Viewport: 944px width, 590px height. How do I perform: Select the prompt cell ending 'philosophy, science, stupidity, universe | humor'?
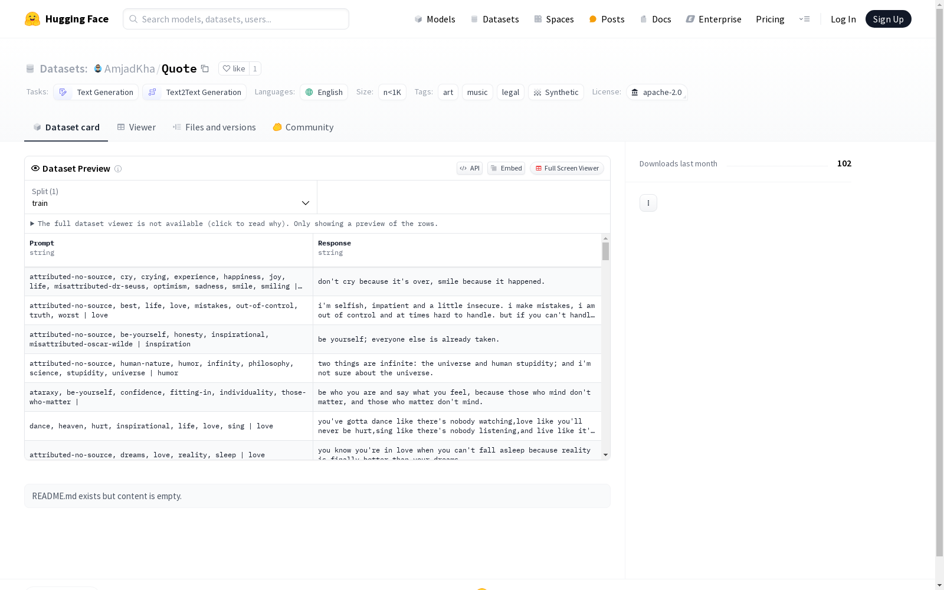[169, 368]
